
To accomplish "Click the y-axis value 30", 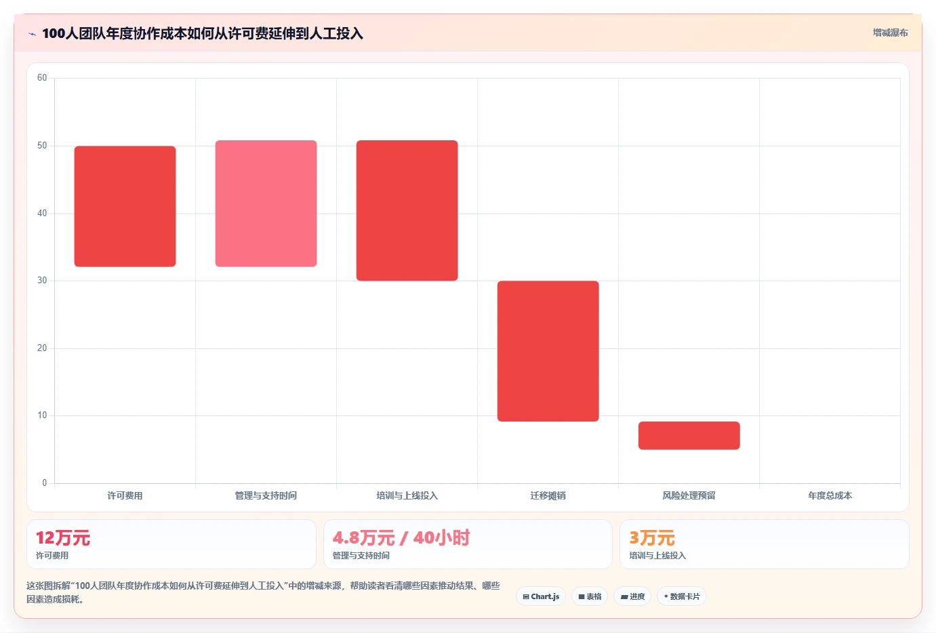I will pos(42,281).
